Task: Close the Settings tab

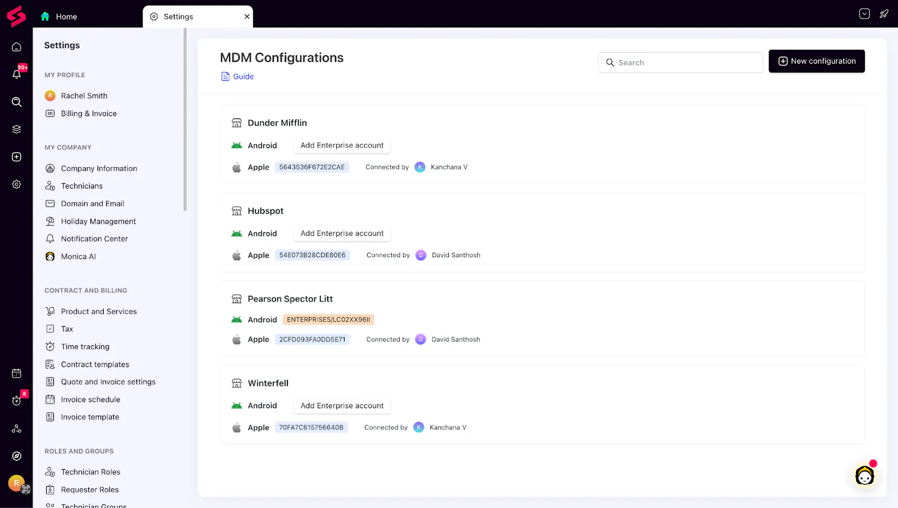Action: coord(247,17)
